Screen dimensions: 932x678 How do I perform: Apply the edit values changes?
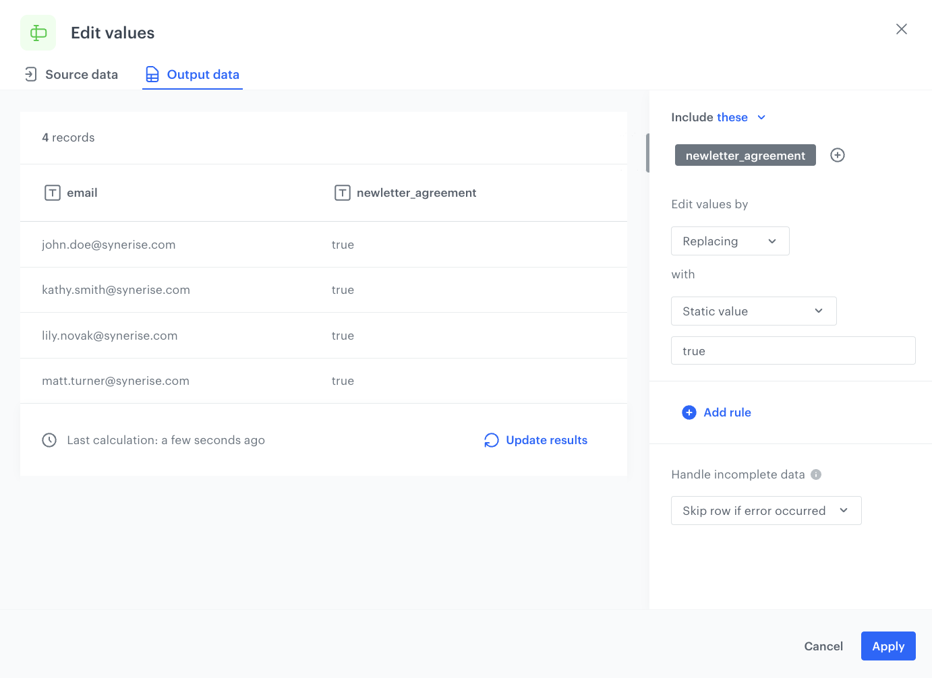(x=887, y=646)
